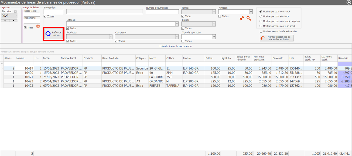Viewport: 352px width, 156px height.
Task: Enable Mostrar valoración de existencias
Action: (261, 31)
